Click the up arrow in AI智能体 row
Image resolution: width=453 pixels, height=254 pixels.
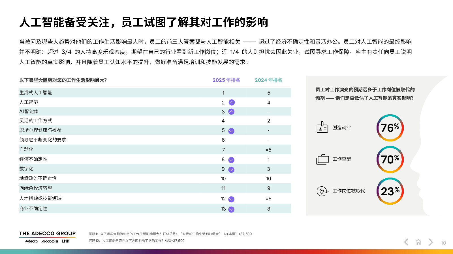point(231,112)
